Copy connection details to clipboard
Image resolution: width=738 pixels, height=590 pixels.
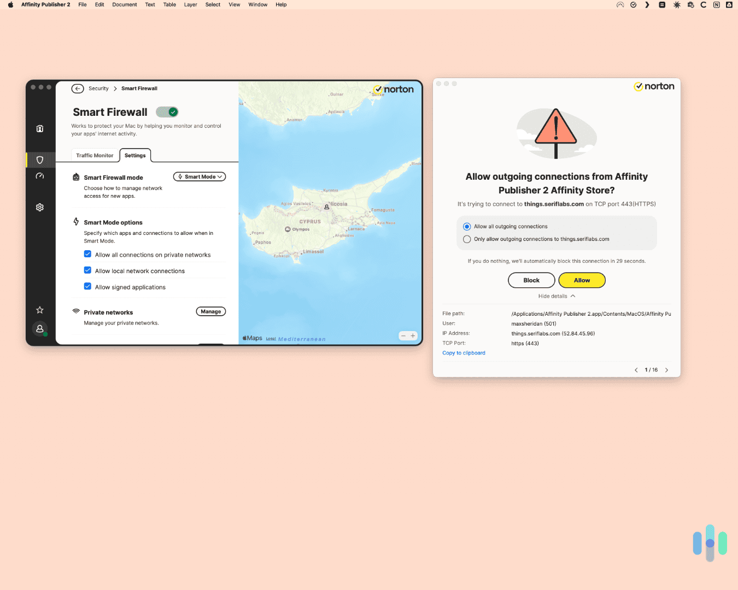pyautogui.click(x=464, y=352)
